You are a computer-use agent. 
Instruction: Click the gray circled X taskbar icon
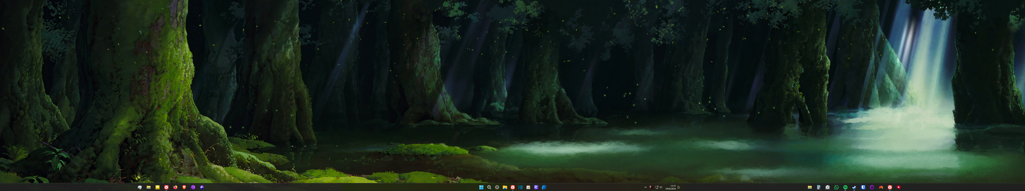(497, 187)
